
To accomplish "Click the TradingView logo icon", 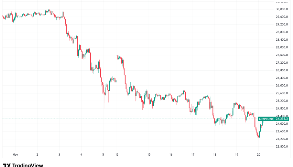I will 6,165.
